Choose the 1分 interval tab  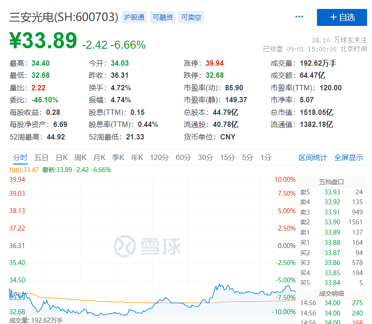coord(266,157)
